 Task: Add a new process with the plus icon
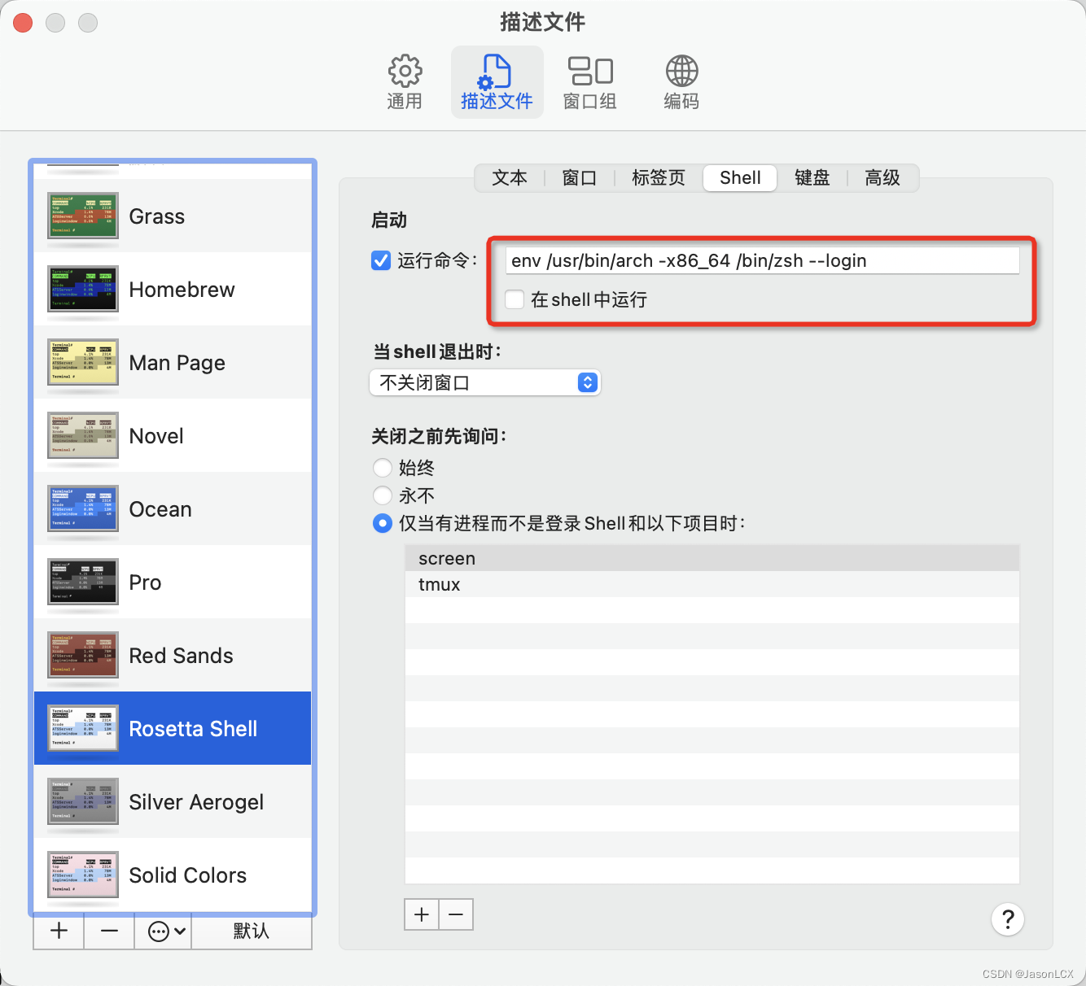[x=421, y=914]
